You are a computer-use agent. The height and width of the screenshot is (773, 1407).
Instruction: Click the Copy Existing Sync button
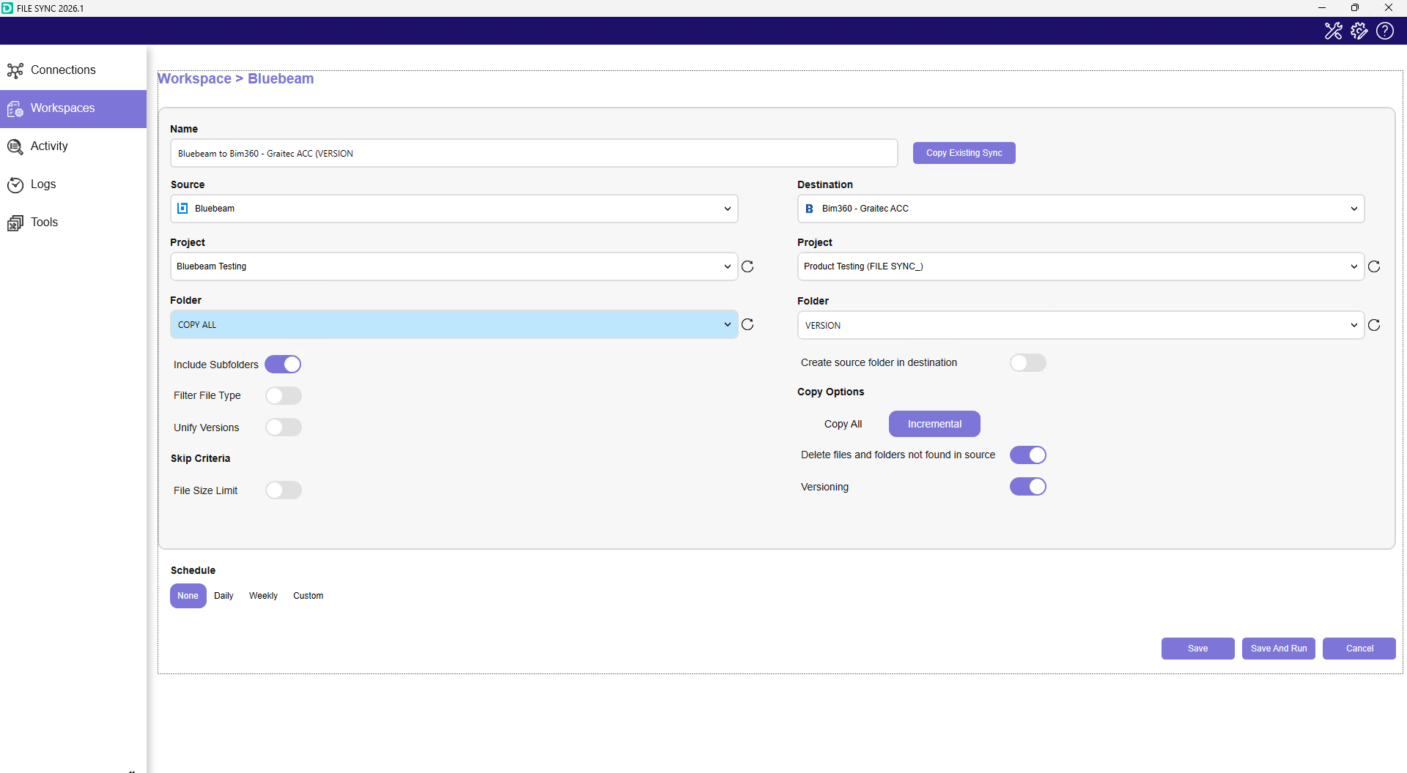pyautogui.click(x=964, y=153)
